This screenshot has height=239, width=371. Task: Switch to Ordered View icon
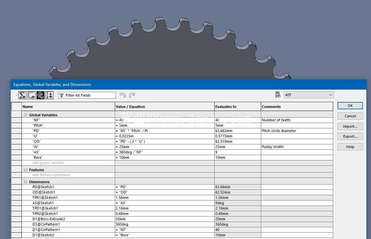click(50, 95)
